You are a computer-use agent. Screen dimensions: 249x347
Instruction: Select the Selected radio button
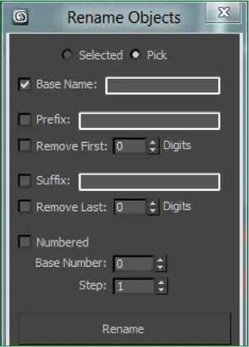point(67,55)
